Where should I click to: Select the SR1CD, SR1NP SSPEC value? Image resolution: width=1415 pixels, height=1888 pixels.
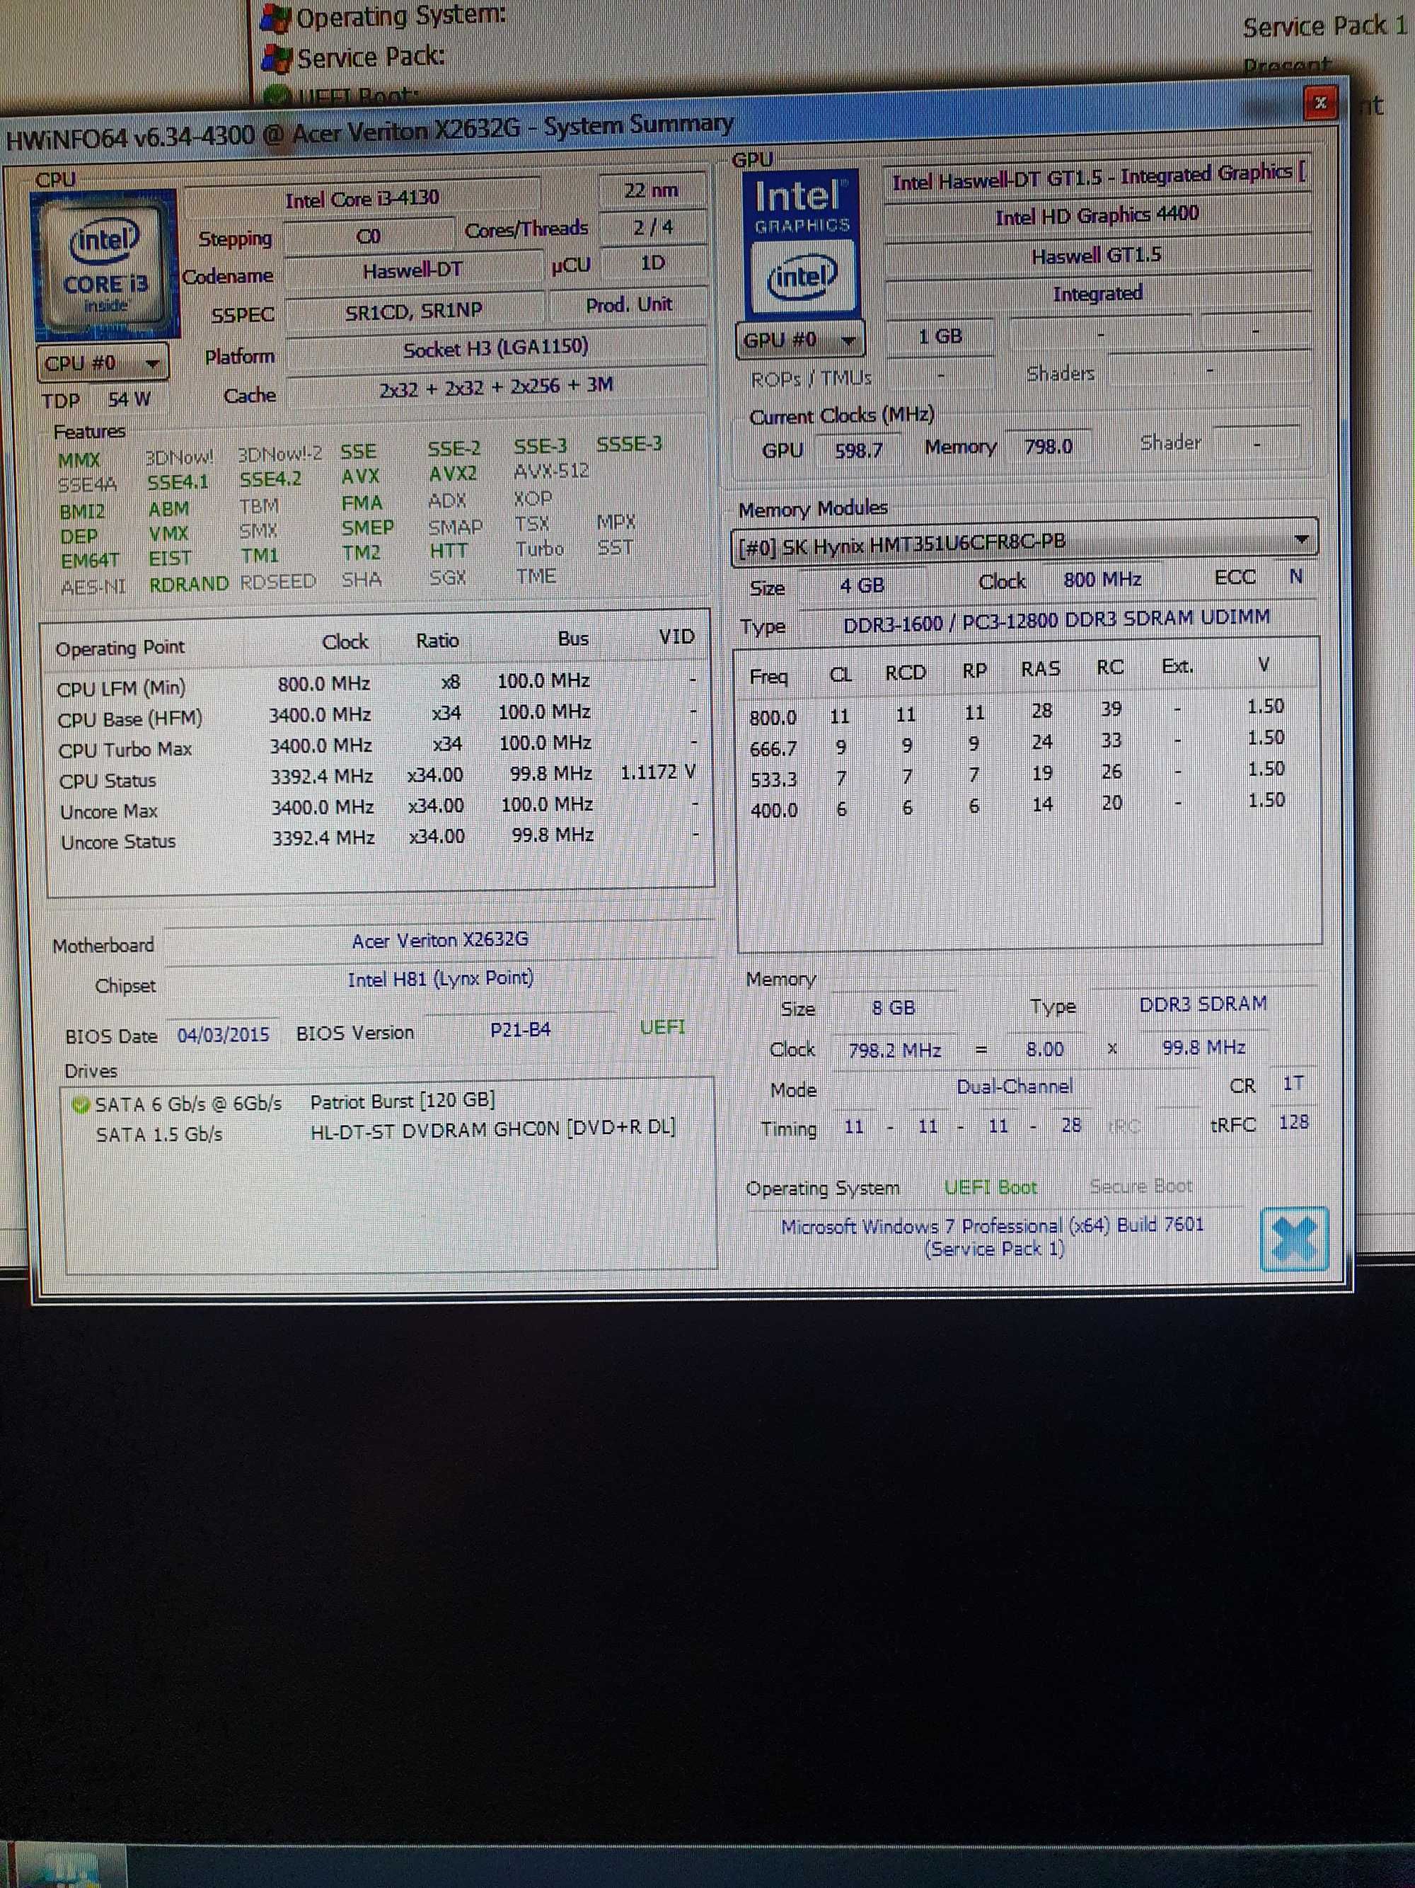click(414, 311)
